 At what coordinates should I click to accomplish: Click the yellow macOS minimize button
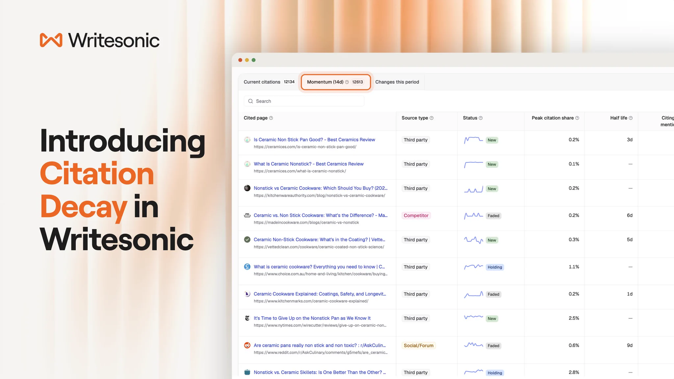247,60
